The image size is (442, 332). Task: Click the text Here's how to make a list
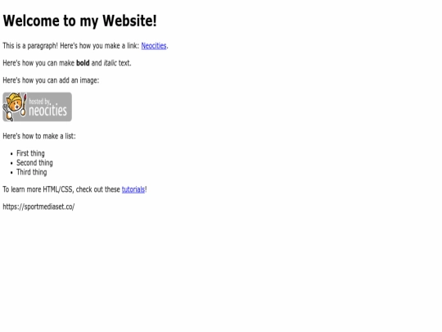(39, 136)
